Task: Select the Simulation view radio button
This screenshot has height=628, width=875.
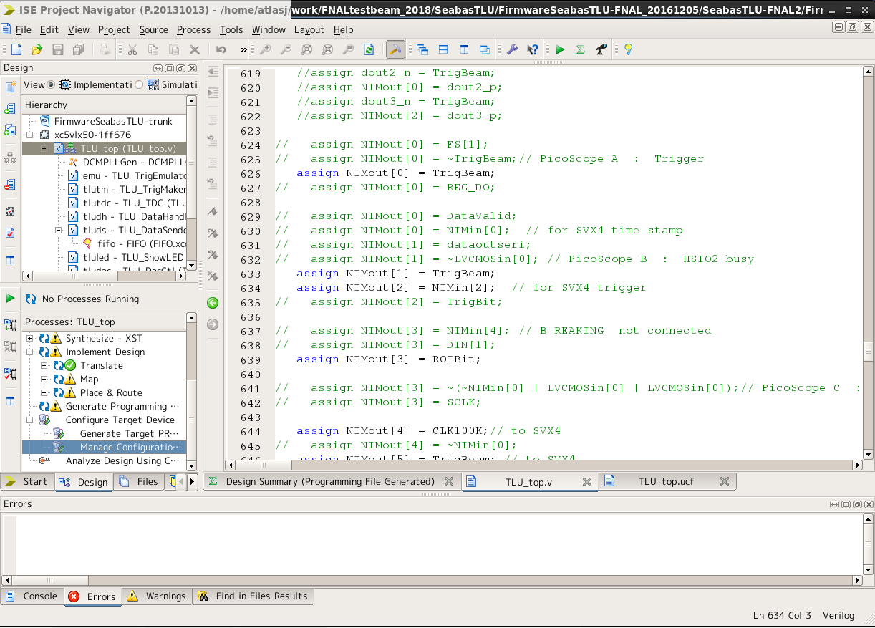Action: [139, 84]
